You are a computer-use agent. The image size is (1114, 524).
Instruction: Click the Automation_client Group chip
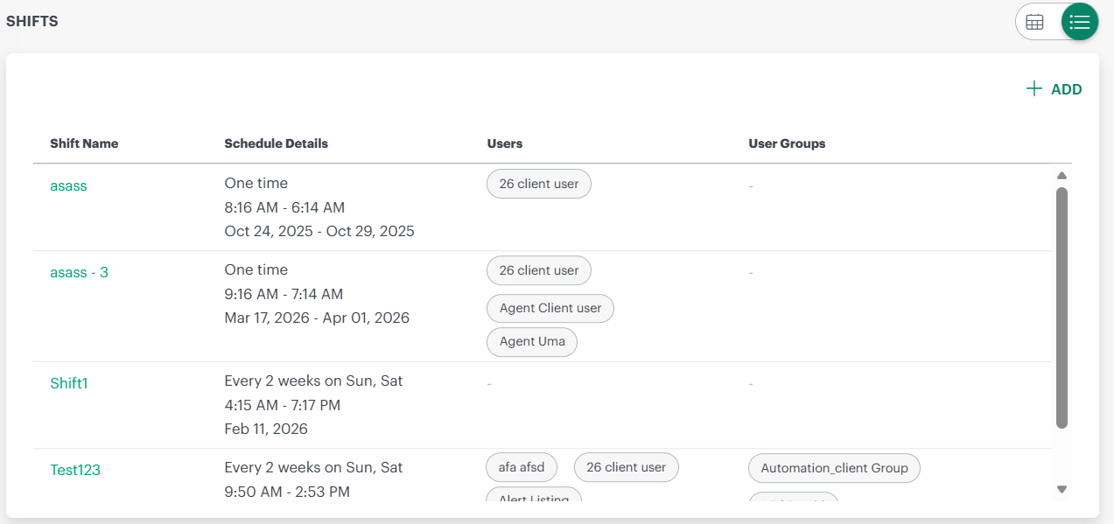pyautogui.click(x=833, y=468)
